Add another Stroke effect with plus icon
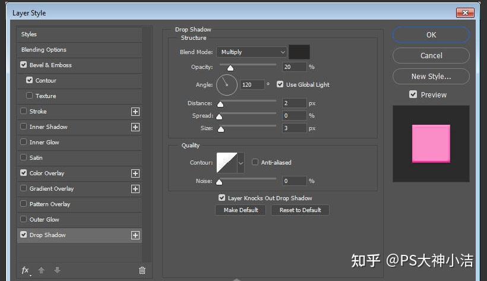487x281 pixels. 135,112
